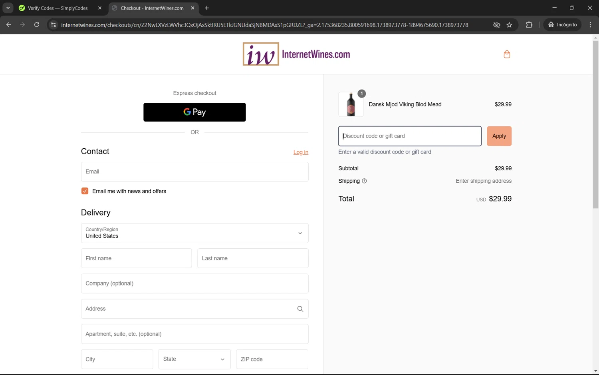Open the tab search dropdown arrow
599x375 pixels.
click(8, 8)
